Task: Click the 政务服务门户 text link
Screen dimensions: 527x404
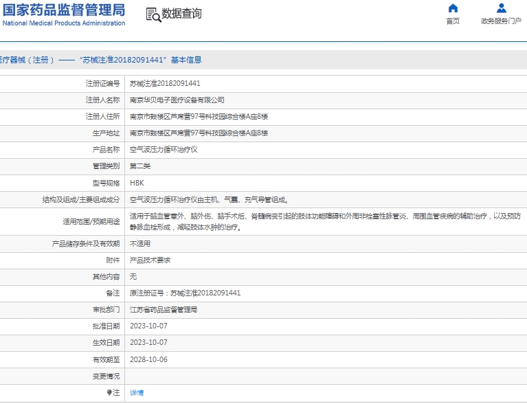Action: coord(501,21)
